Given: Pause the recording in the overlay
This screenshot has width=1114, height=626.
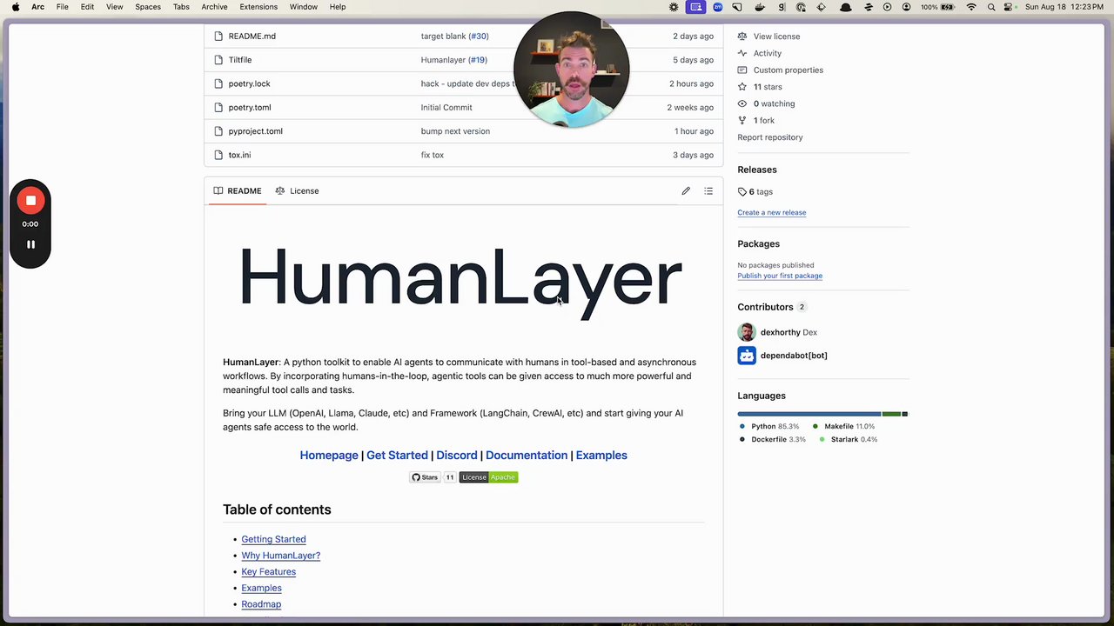Looking at the screenshot, I should point(30,244).
